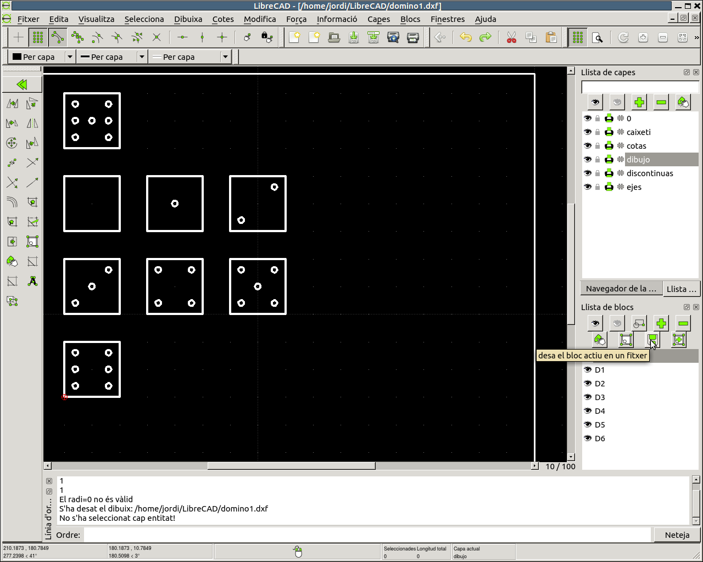
Task: Select the Lengthen tool
Action: [x=32, y=182]
